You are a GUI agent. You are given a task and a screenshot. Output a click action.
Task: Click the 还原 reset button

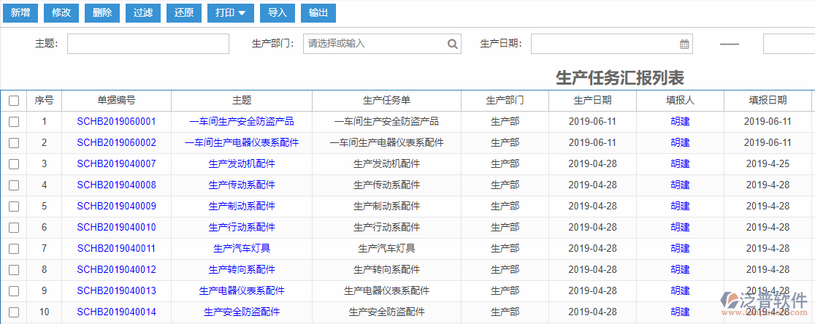pyautogui.click(x=143, y=12)
